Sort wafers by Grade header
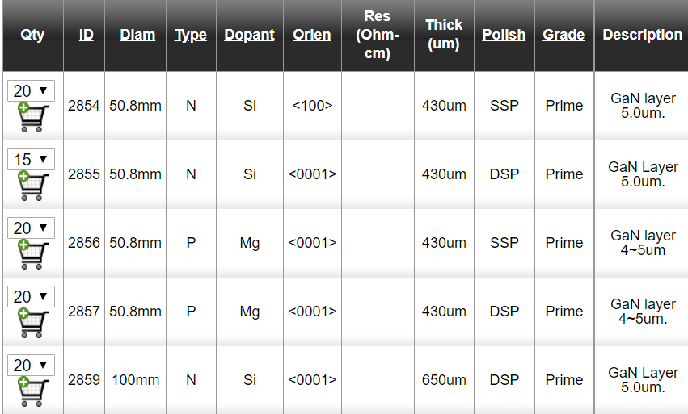The height and width of the screenshot is (414, 688). (563, 35)
